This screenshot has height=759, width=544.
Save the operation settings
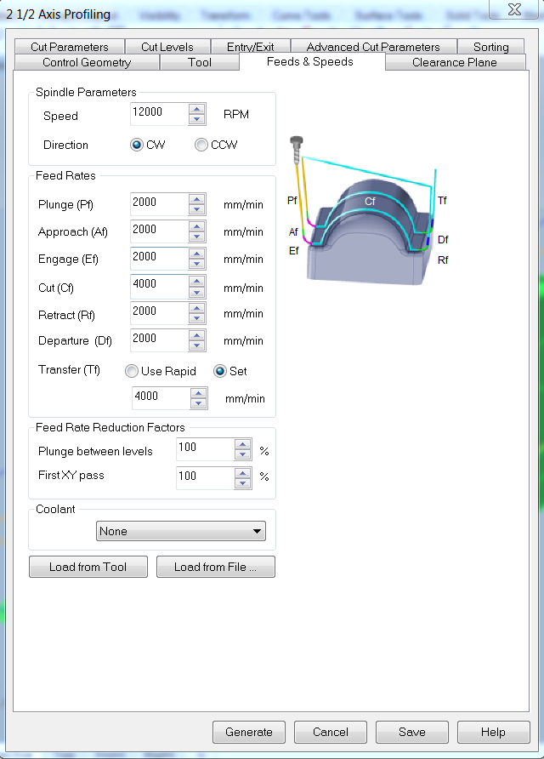412,732
